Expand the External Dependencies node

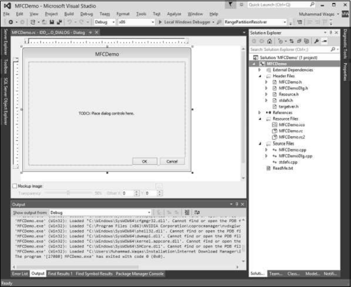(x=260, y=69)
